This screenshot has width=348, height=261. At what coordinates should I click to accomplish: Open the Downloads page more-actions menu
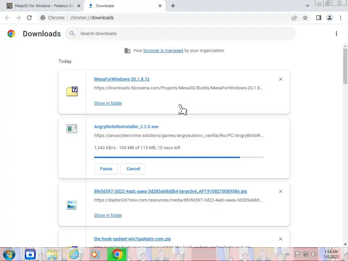[x=336, y=34]
